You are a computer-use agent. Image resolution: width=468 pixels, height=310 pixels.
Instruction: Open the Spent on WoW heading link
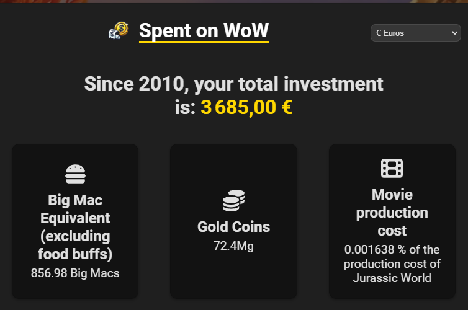click(204, 31)
